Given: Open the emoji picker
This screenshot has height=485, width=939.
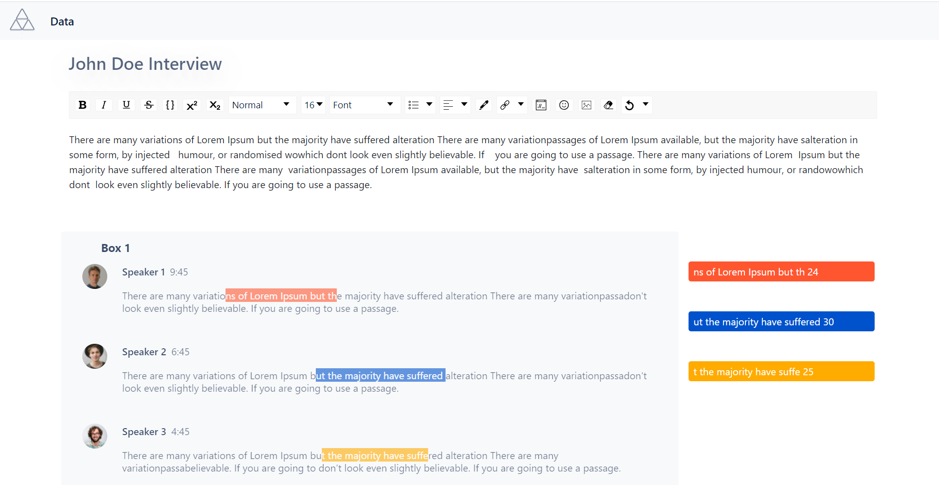Looking at the screenshot, I should [x=564, y=105].
